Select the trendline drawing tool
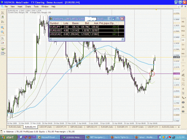 pyautogui.click(x=183, y=70)
